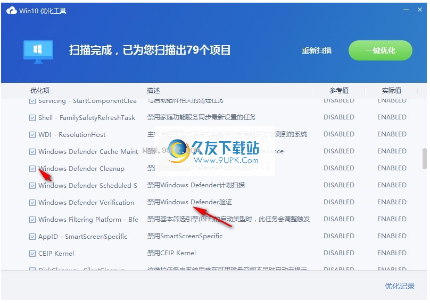This screenshot has width=430, height=303.
Task: Select AppID - SmartScreenSpecific name
Action: tap(83, 236)
